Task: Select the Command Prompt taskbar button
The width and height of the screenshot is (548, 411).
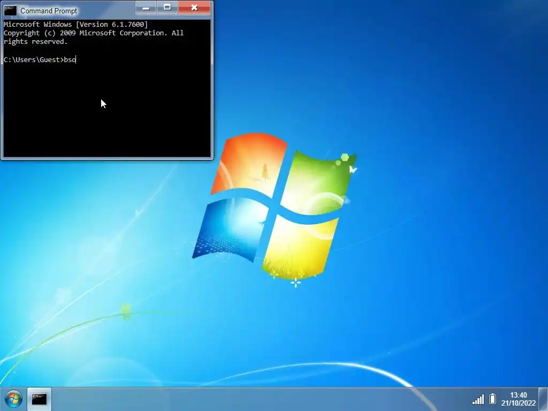Action: pos(39,399)
